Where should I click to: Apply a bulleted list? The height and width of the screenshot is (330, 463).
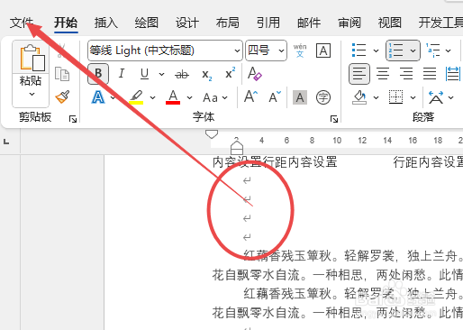tap(359, 50)
